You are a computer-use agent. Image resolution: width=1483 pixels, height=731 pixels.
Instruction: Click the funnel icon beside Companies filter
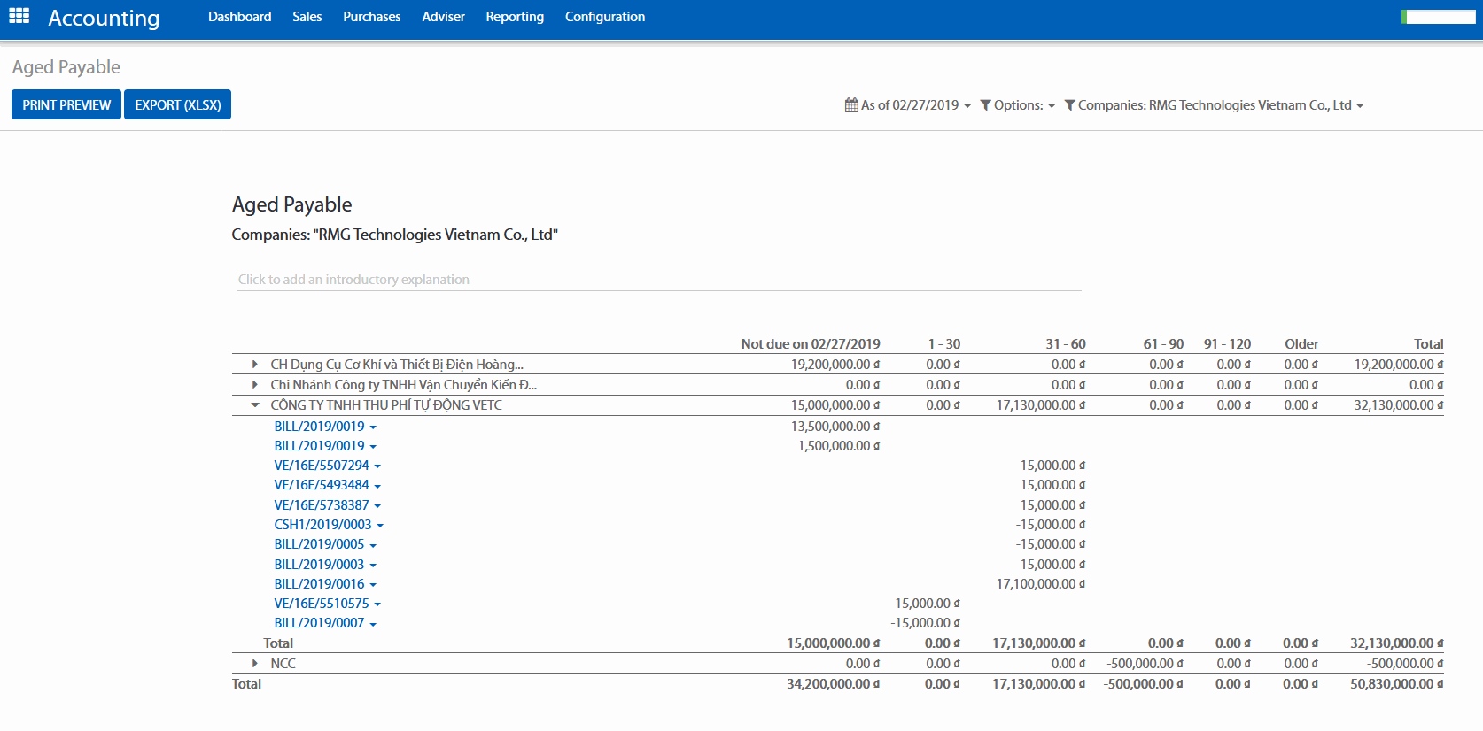[1069, 105]
